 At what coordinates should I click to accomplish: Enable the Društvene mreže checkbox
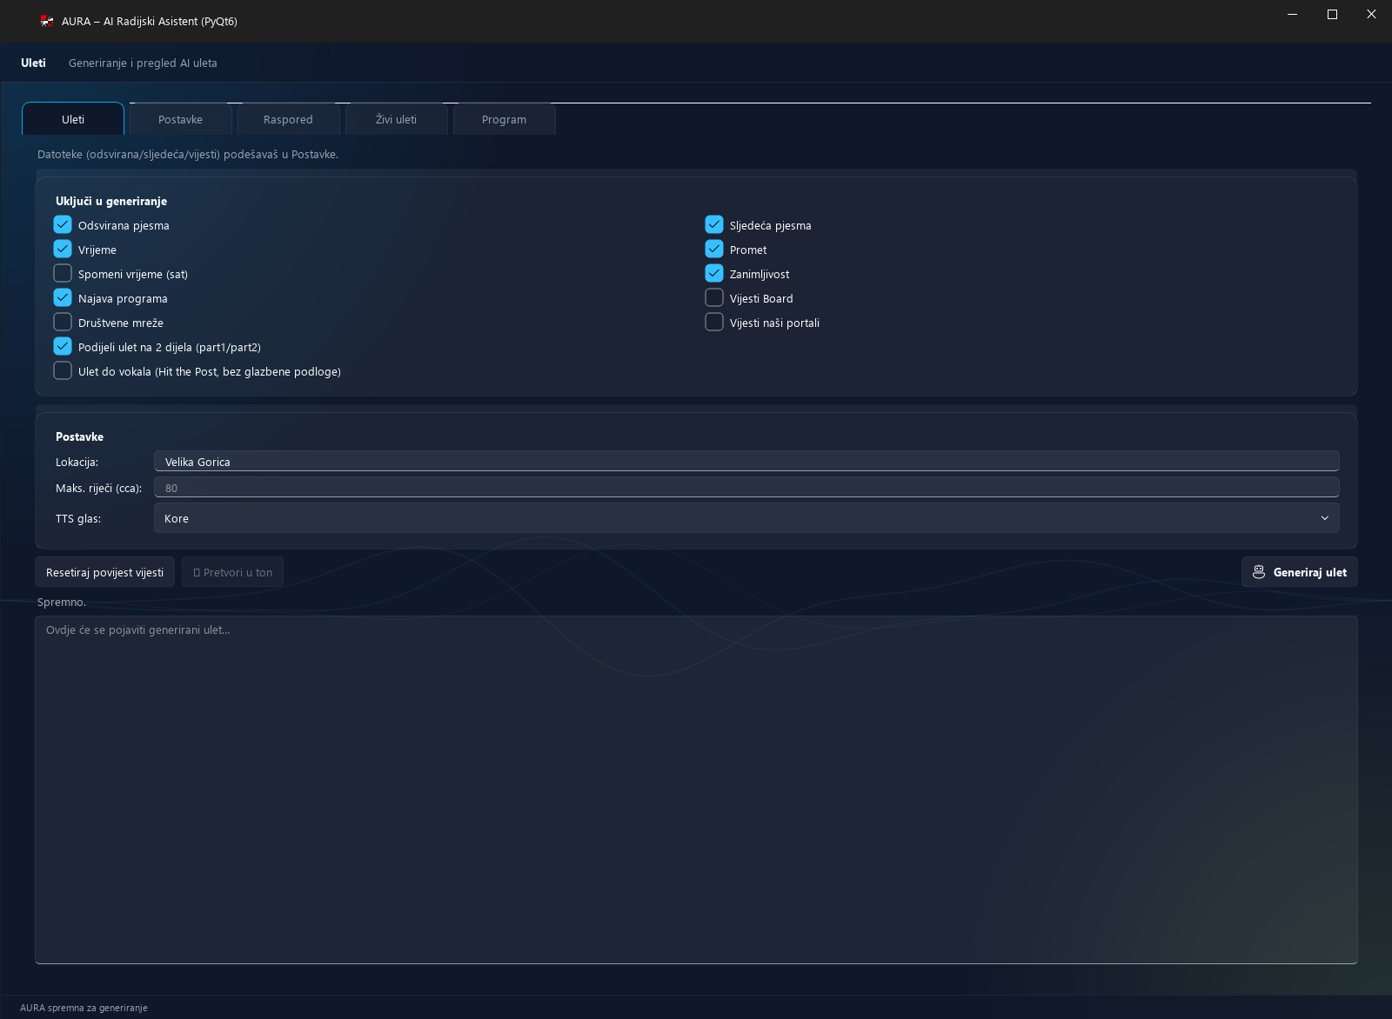pos(63,322)
